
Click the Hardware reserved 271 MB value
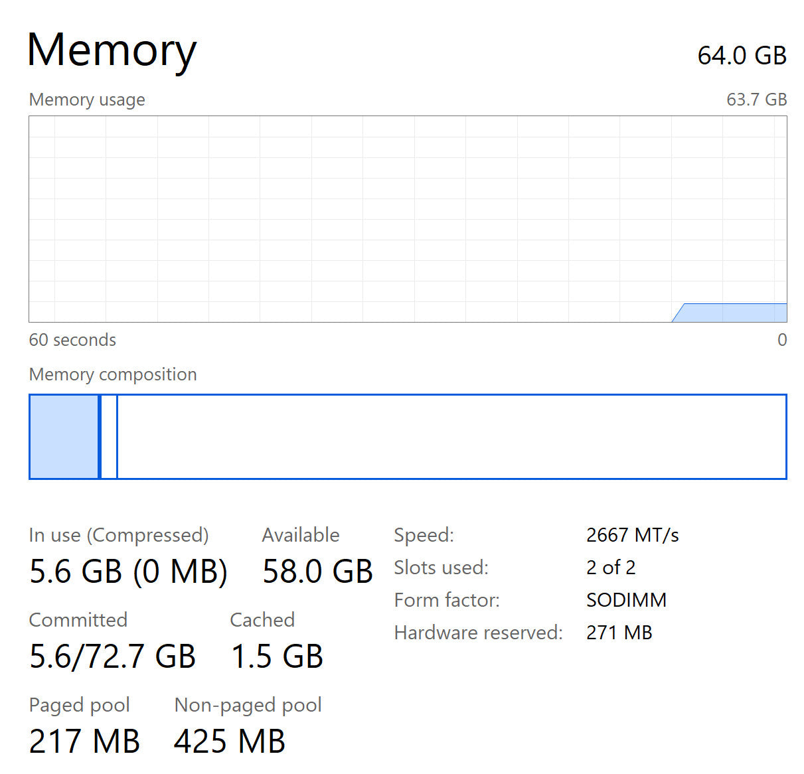click(x=619, y=633)
